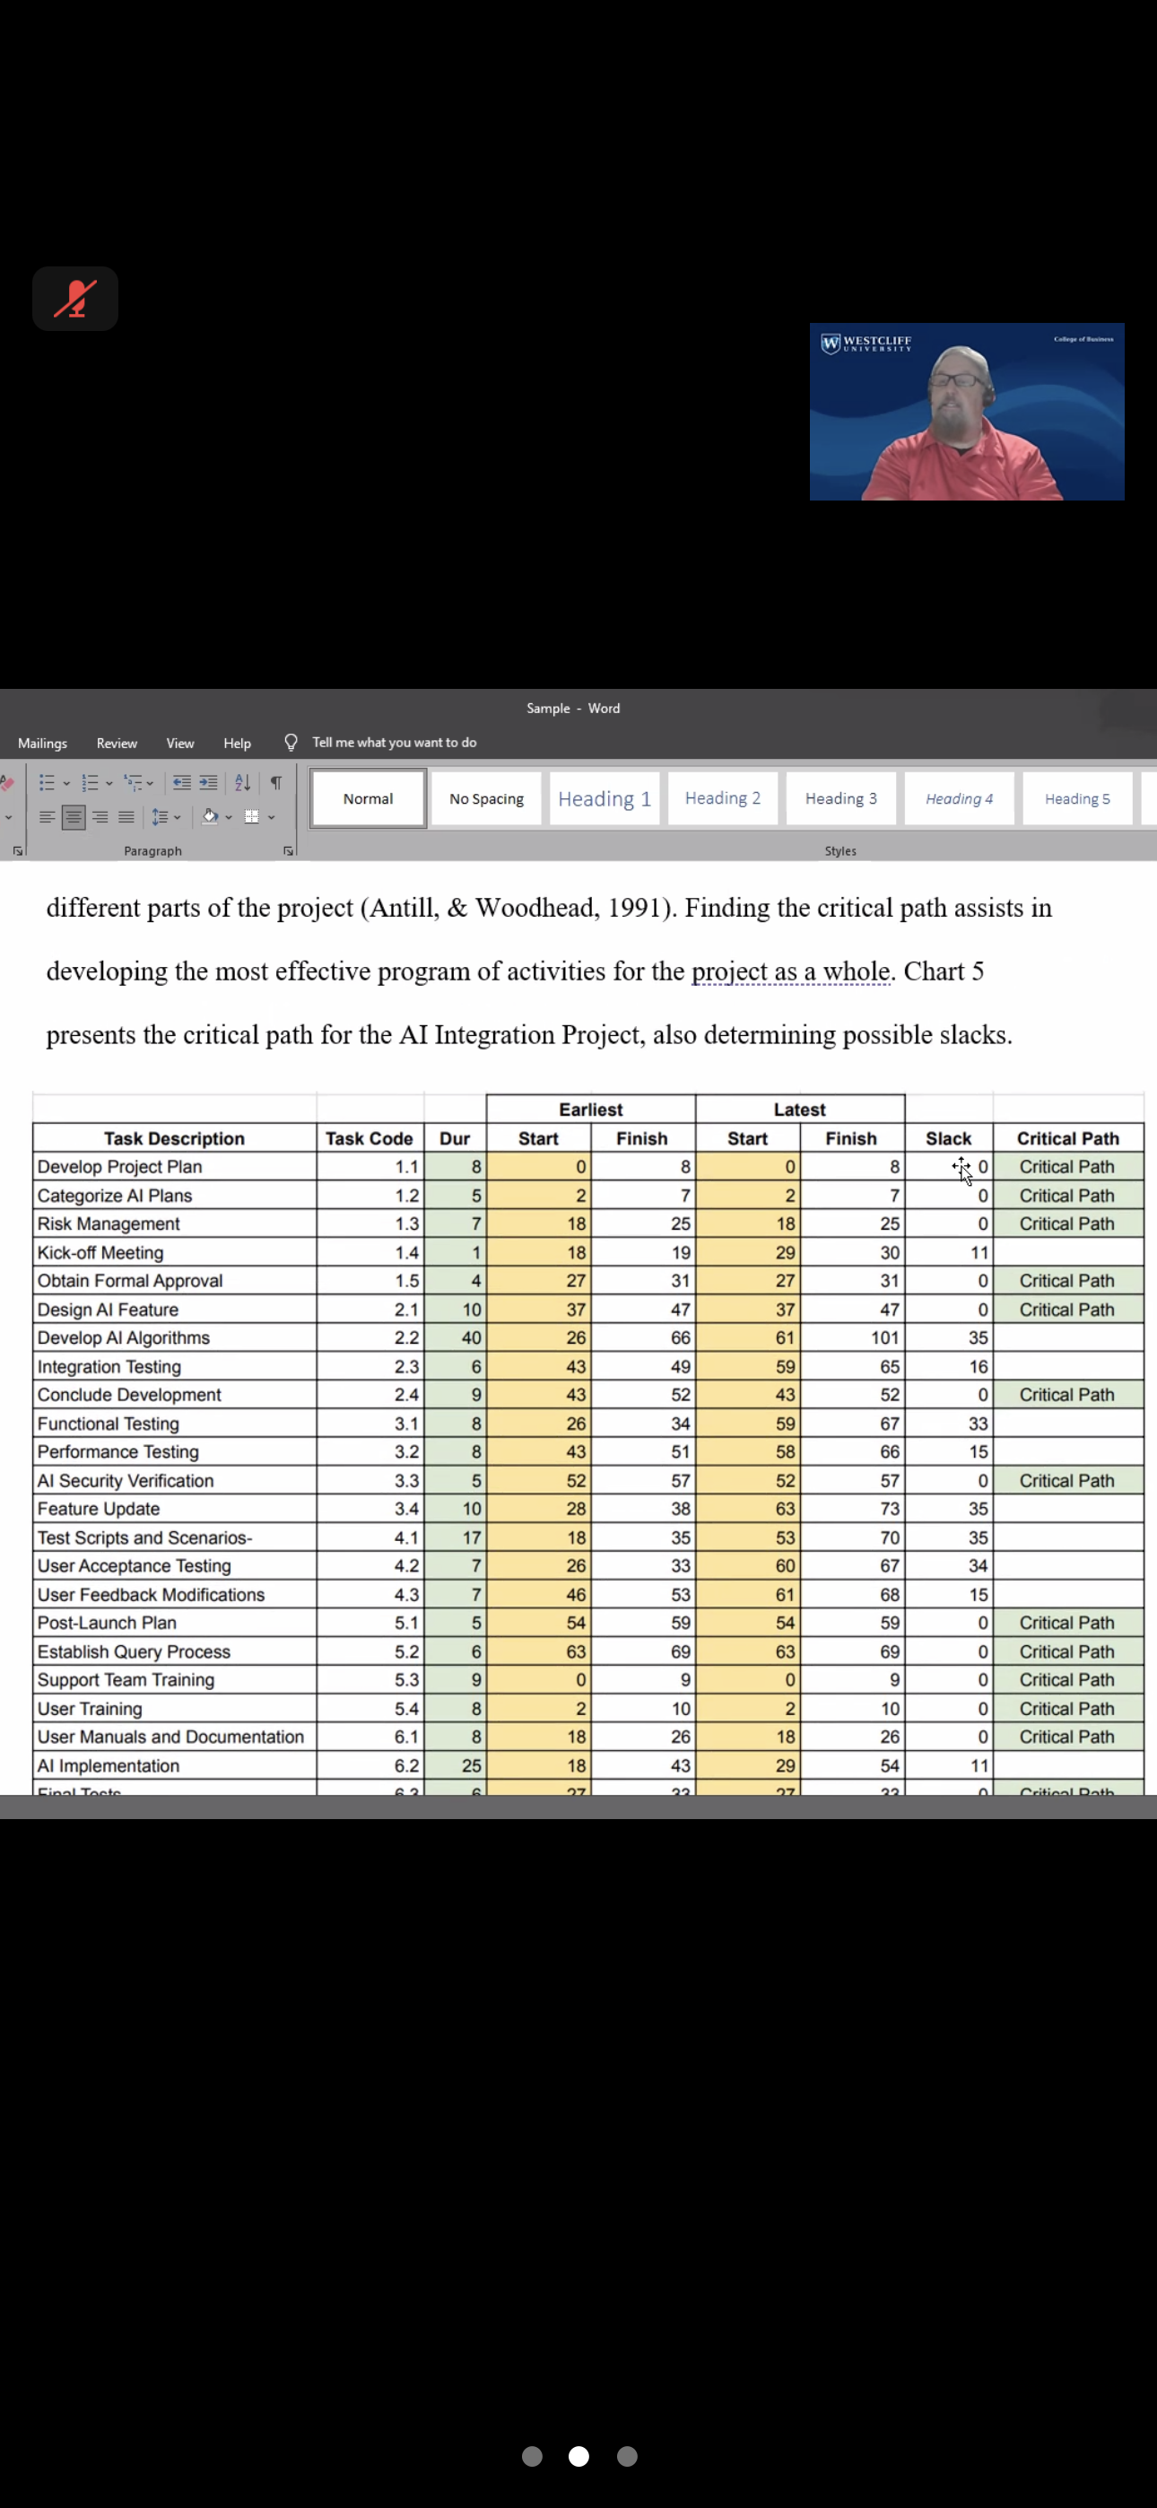Apply the Heading 3 style
This screenshot has width=1157, height=2508.
pos(841,798)
